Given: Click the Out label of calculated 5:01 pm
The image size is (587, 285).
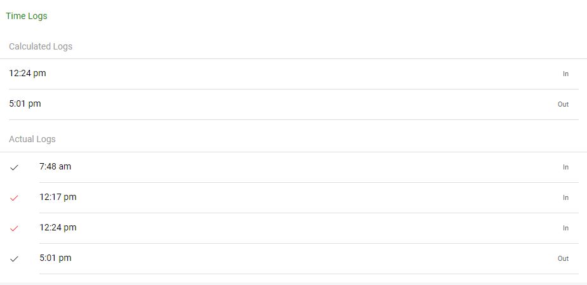Looking at the screenshot, I should 563,104.
